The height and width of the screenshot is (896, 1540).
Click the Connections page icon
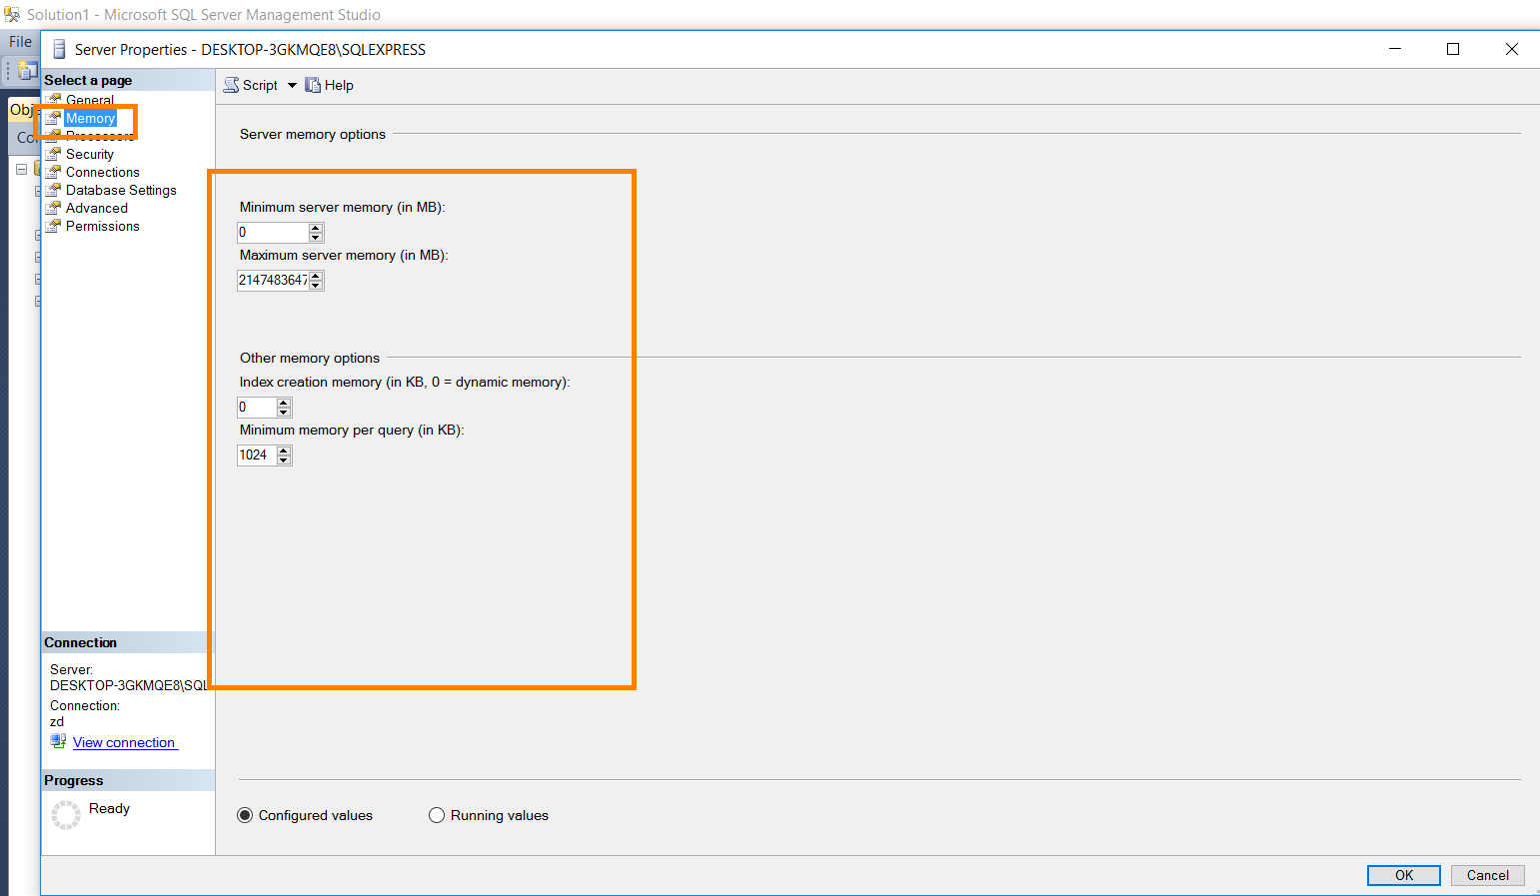coord(54,172)
